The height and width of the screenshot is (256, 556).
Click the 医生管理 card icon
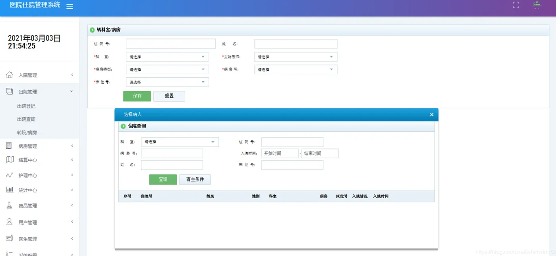[10, 238]
